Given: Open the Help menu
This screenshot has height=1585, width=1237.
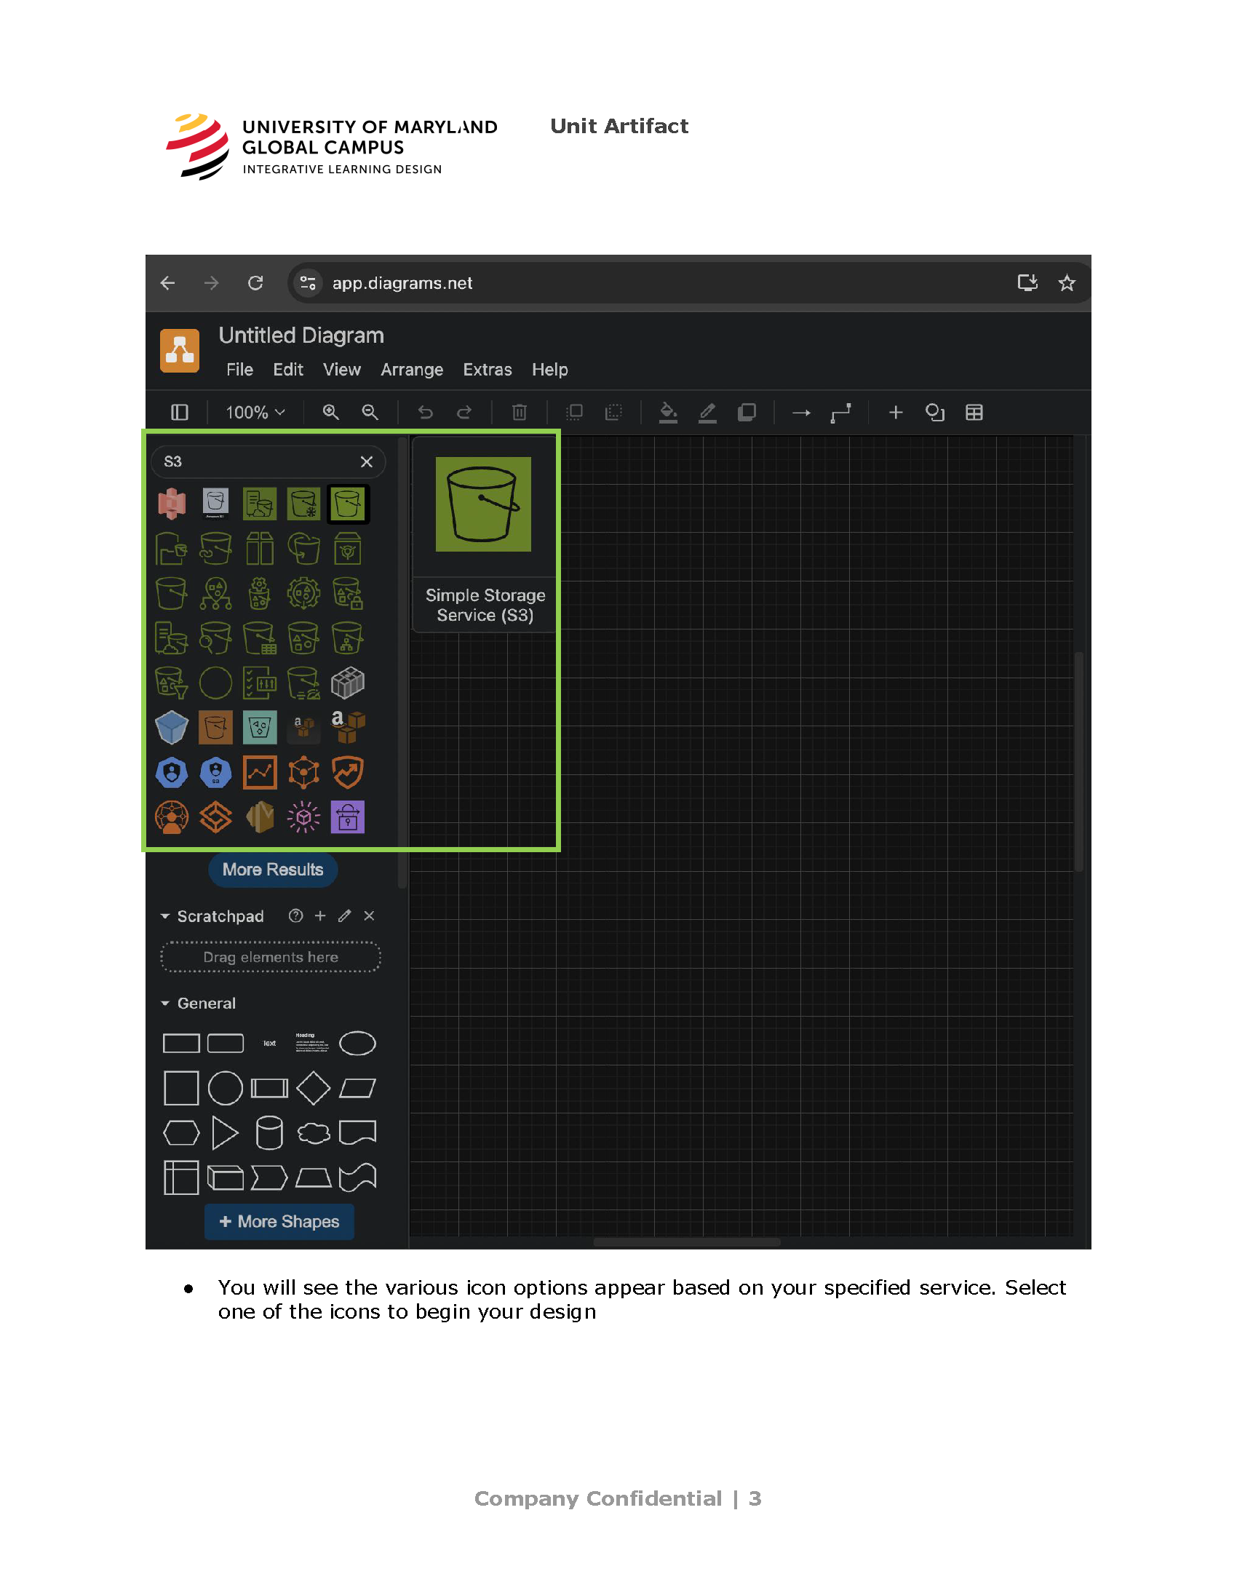Looking at the screenshot, I should click(550, 370).
